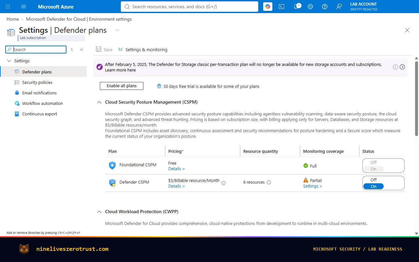Viewport: 419px width, 262px height.
Task: Open Details link for Defender CSPM
Action: click(x=176, y=186)
